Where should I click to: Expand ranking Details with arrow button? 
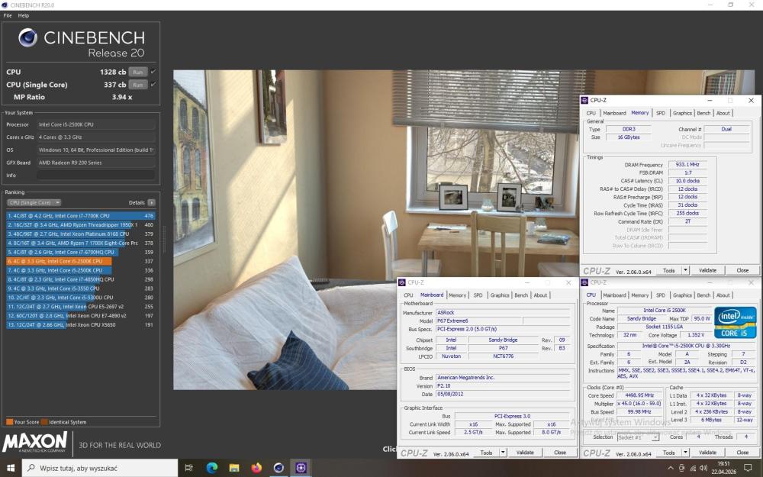coord(151,202)
